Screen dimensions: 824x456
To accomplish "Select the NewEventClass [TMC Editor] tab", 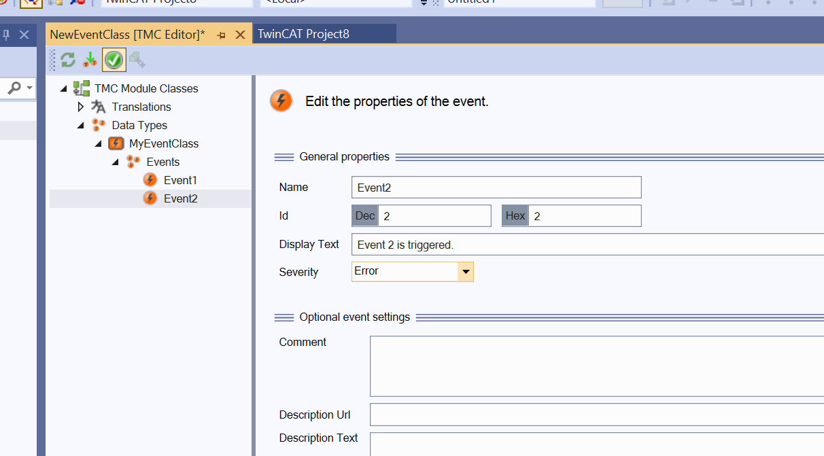I will [x=127, y=34].
